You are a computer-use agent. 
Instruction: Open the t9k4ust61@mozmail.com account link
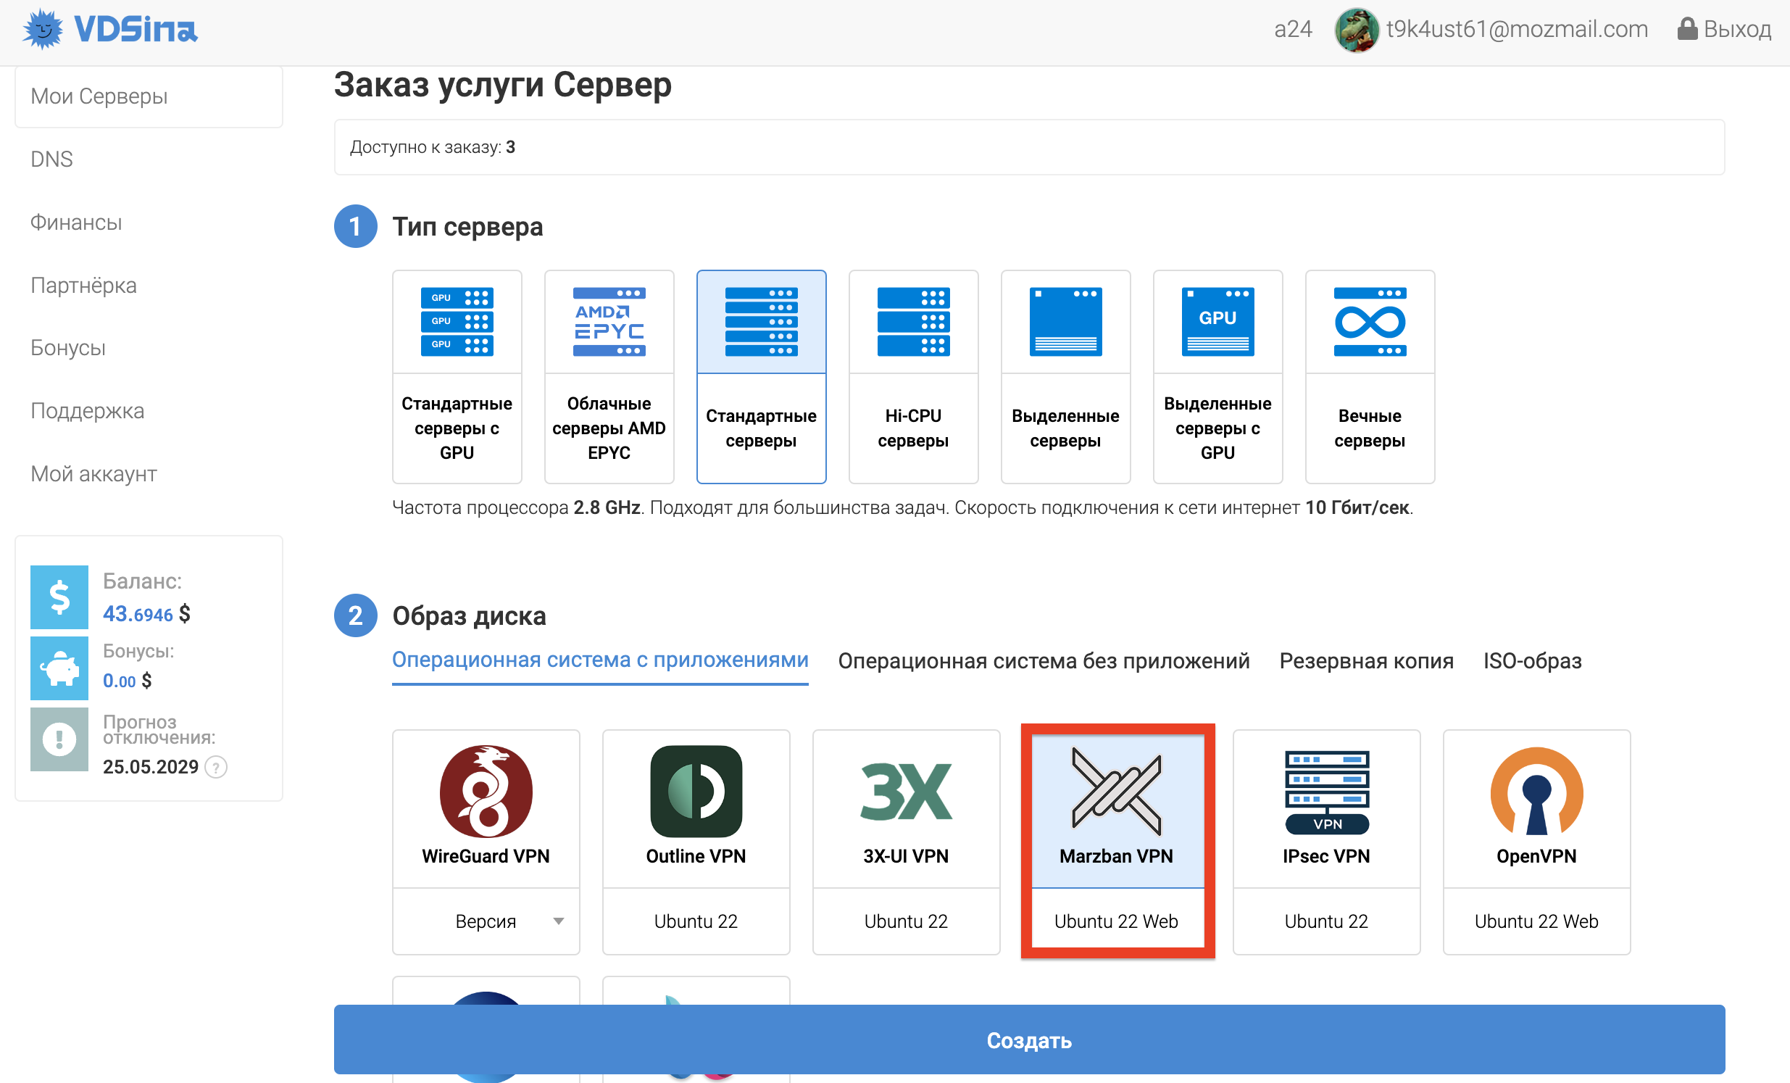[x=1517, y=29]
